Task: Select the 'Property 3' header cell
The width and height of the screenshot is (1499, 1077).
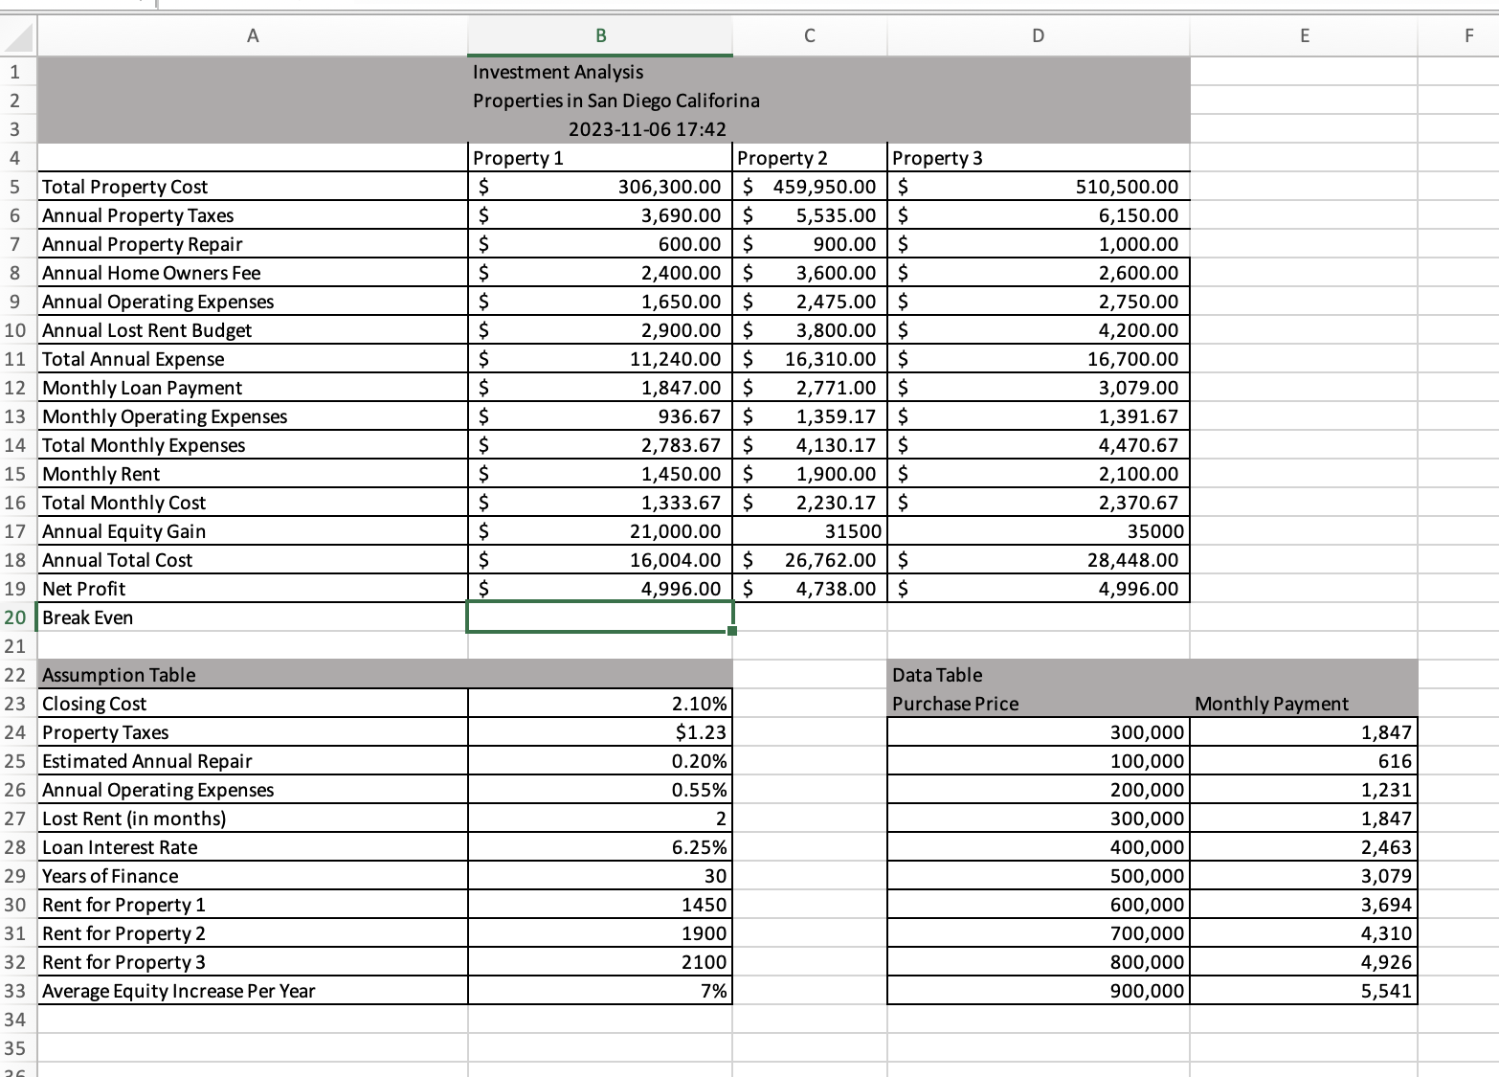Action: pos(1039,158)
